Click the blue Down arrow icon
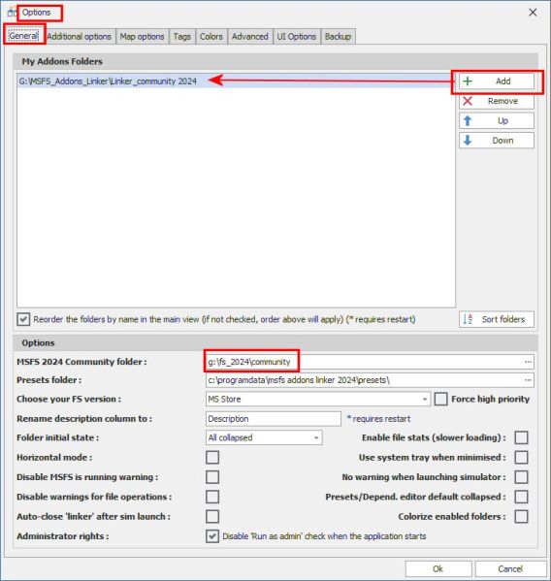This screenshot has width=551, height=581. [468, 141]
